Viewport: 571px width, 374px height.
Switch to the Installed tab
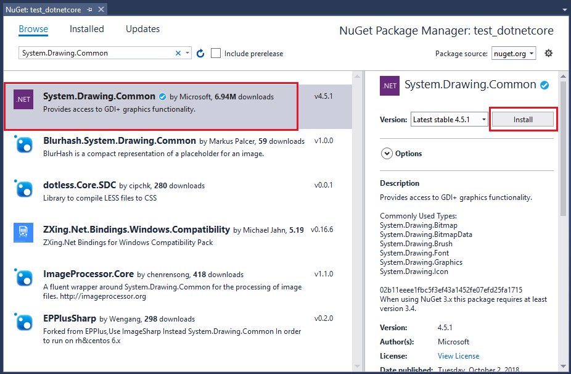pyautogui.click(x=87, y=29)
